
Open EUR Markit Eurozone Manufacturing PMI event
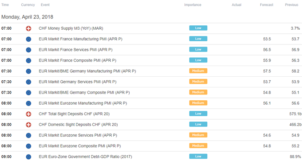(x=83, y=103)
